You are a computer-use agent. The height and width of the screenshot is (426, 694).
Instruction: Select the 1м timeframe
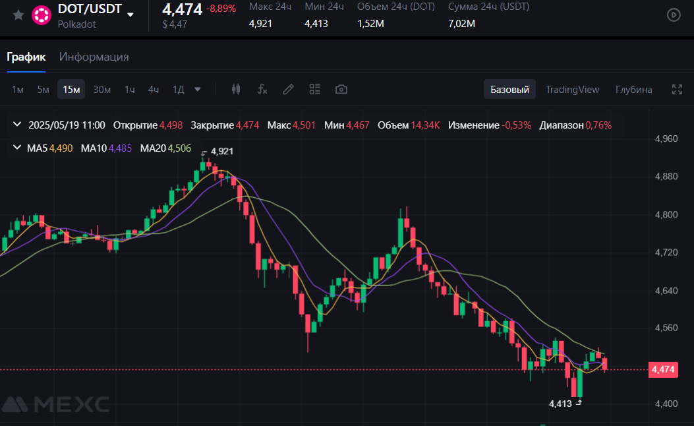click(18, 90)
